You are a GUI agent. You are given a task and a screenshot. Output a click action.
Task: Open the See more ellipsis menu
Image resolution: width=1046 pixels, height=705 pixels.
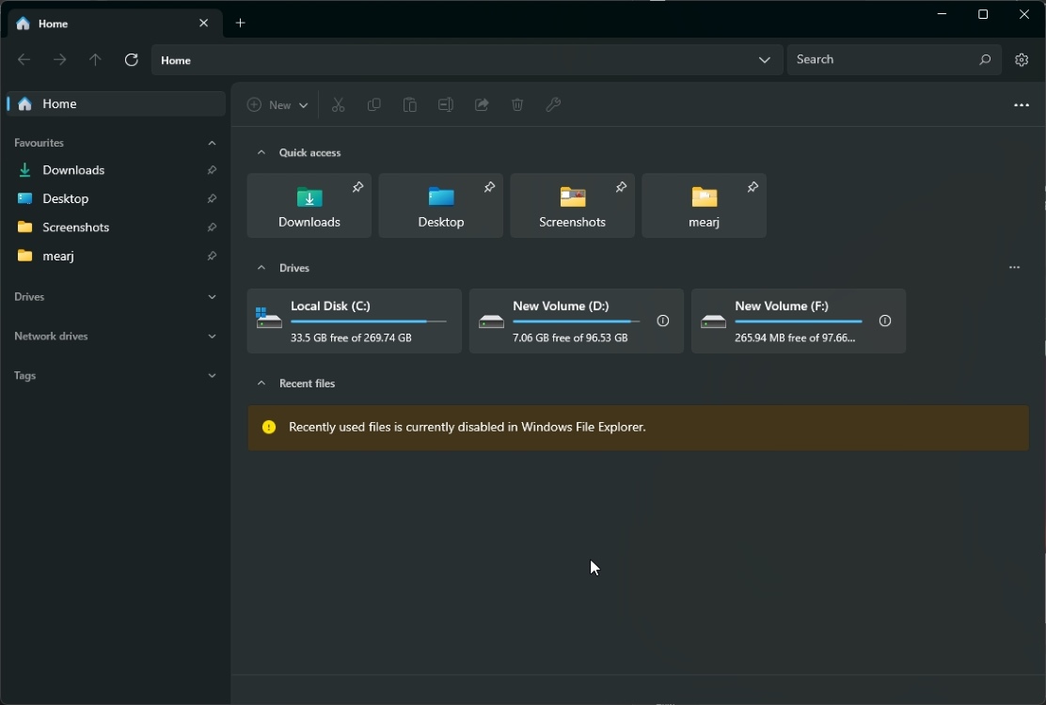point(1022,104)
